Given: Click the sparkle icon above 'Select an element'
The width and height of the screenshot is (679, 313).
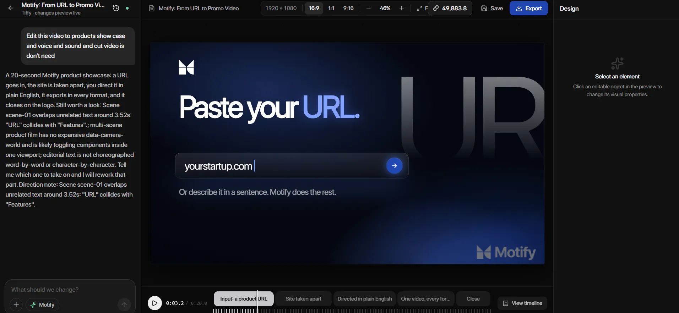Looking at the screenshot, I should coord(617,64).
